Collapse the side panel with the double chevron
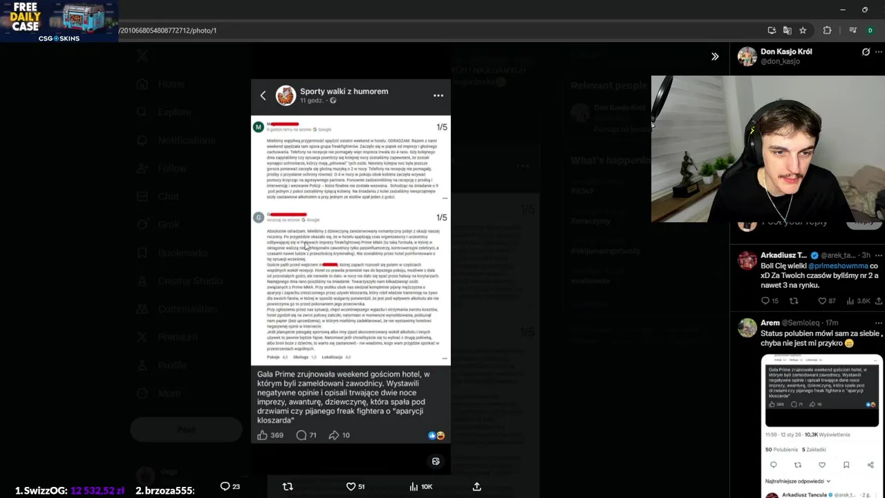Image resolution: width=885 pixels, height=498 pixels. (x=715, y=57)
